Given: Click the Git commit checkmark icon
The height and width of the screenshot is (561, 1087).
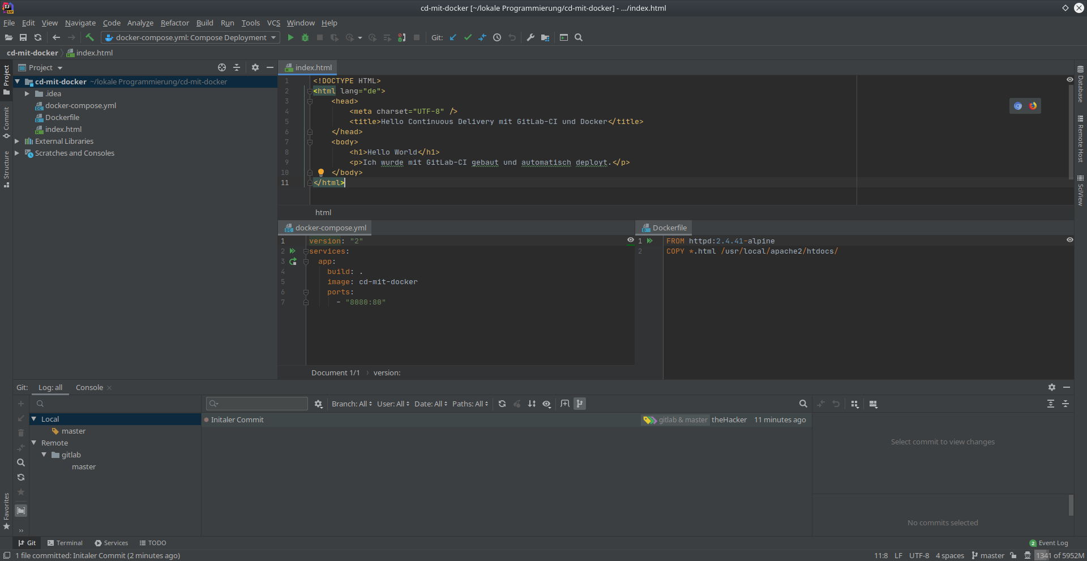Looking at the screenshot, I should [468, 37].
